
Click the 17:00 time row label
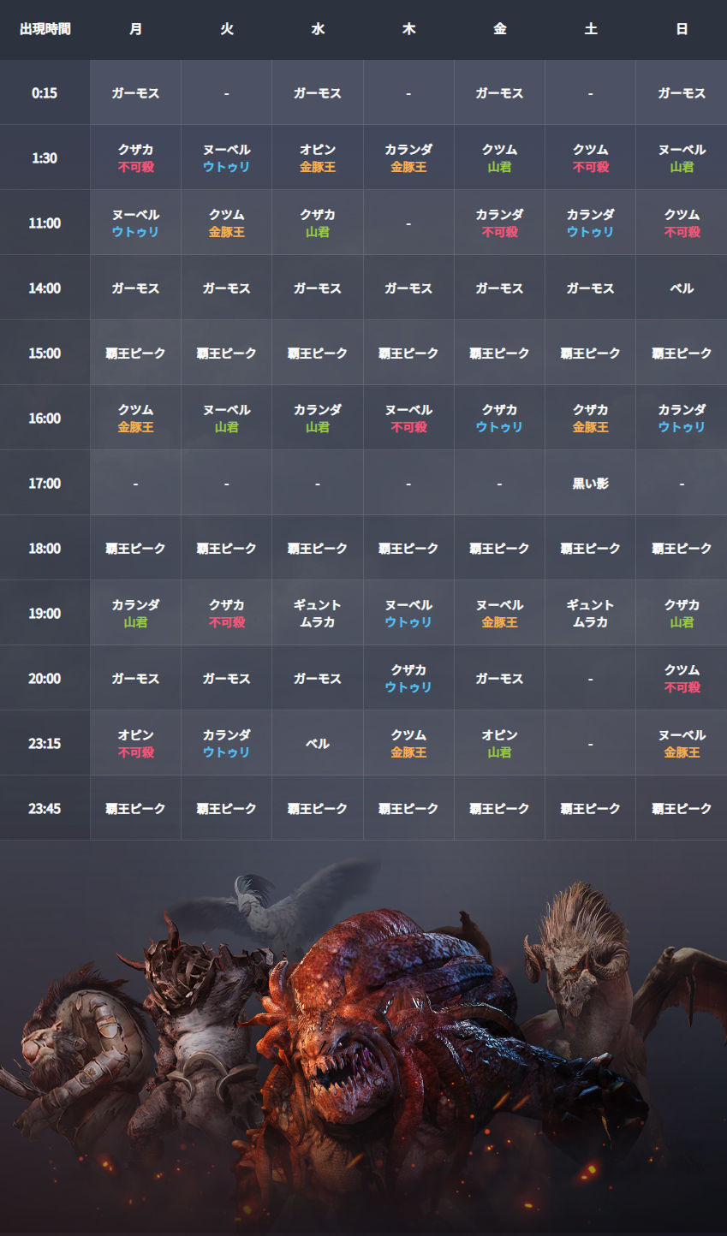tap(45, 484)
